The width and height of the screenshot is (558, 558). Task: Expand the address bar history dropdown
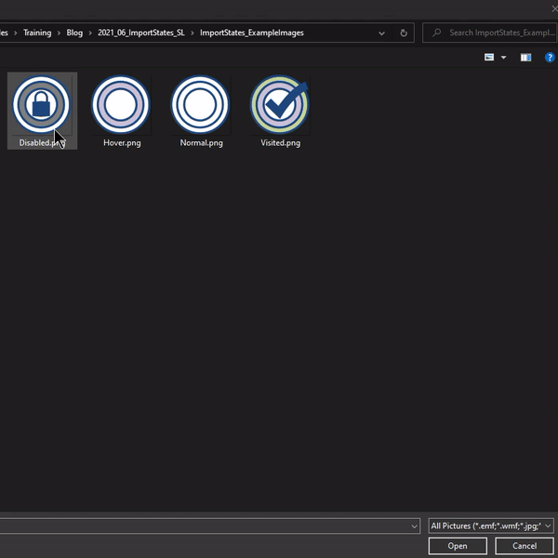pos(382,33)
